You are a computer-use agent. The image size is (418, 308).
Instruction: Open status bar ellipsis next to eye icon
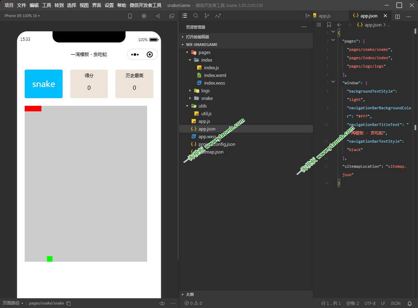coord(173,303)
